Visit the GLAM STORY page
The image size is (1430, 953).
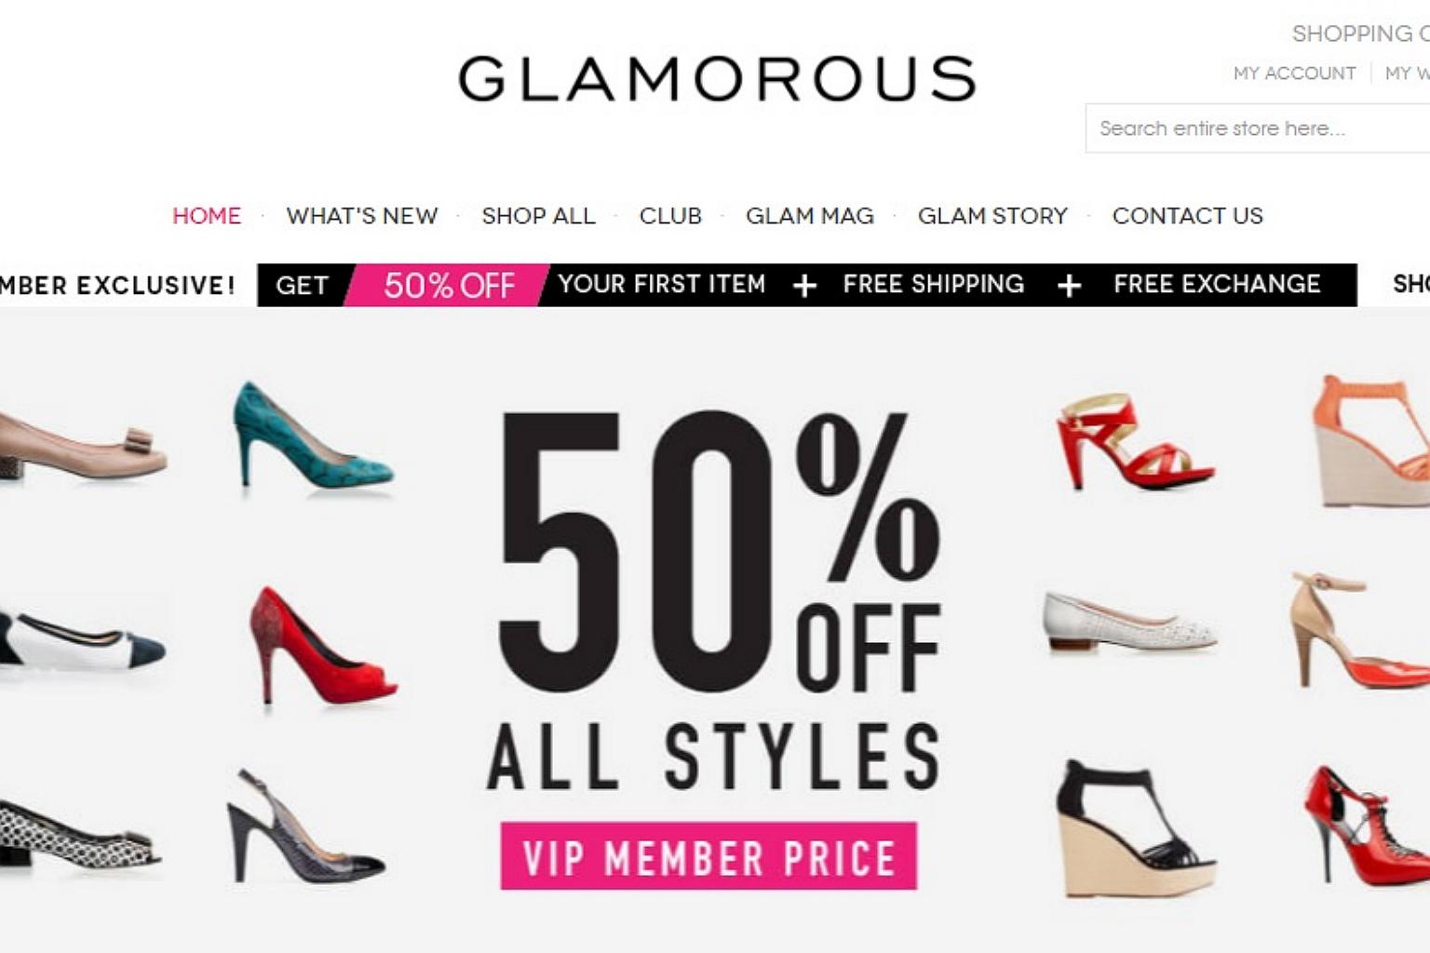[992, 216]
